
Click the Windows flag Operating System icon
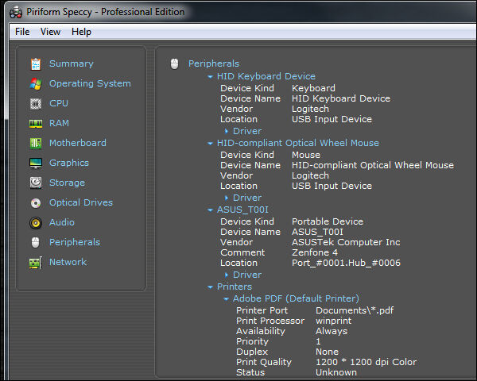pos(36,84)
